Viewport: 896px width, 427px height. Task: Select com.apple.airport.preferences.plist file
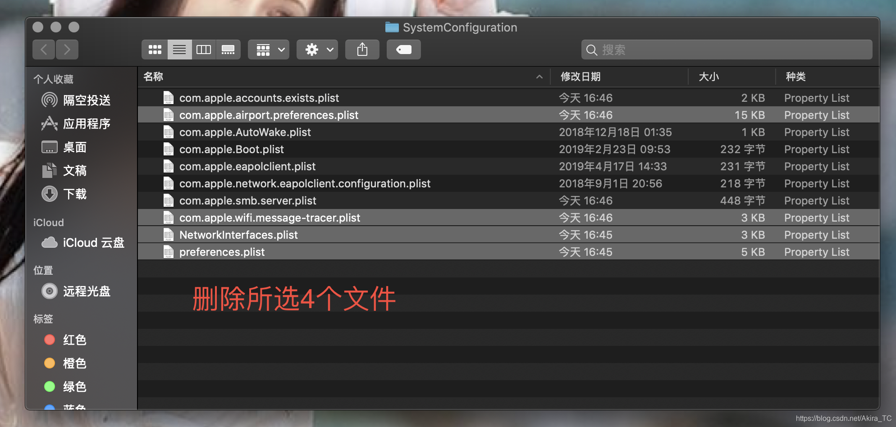click(x=508, y=115)
